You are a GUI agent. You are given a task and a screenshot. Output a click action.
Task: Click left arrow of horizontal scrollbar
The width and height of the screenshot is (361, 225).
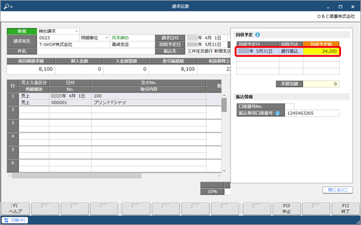tap(9, 176)
